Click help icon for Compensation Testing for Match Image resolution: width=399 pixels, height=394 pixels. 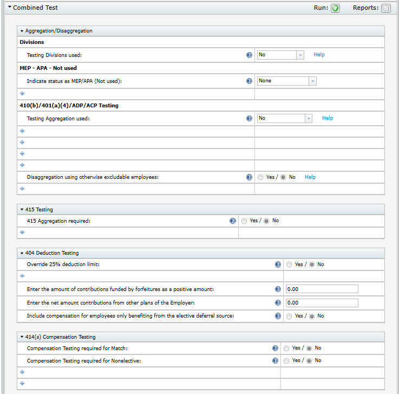pos(276,348)
